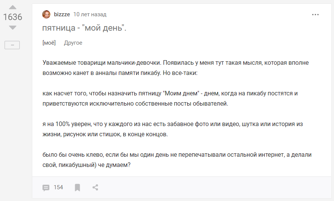334x201 pixels.
Task: Select the [моё] tag
Action: (x=49, y=43)
